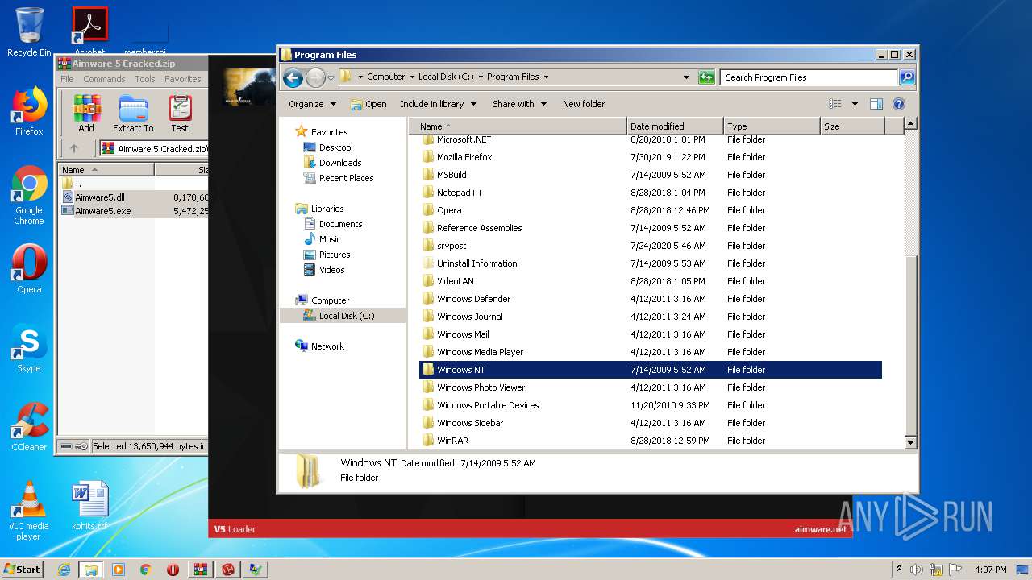1032x580 pixels.
Task: Click the aimware.net link in loader
Action: click(820, 529)
